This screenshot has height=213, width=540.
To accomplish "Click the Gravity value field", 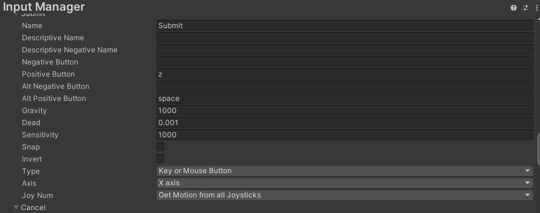I will [345, 111].
